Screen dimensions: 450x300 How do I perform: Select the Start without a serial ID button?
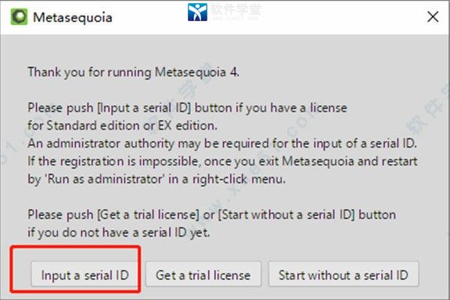click(x=344, y=274)
